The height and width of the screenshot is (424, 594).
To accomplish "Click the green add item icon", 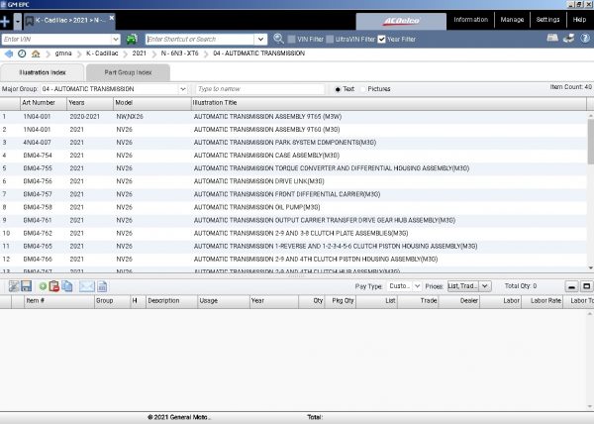I will point(43,286).
